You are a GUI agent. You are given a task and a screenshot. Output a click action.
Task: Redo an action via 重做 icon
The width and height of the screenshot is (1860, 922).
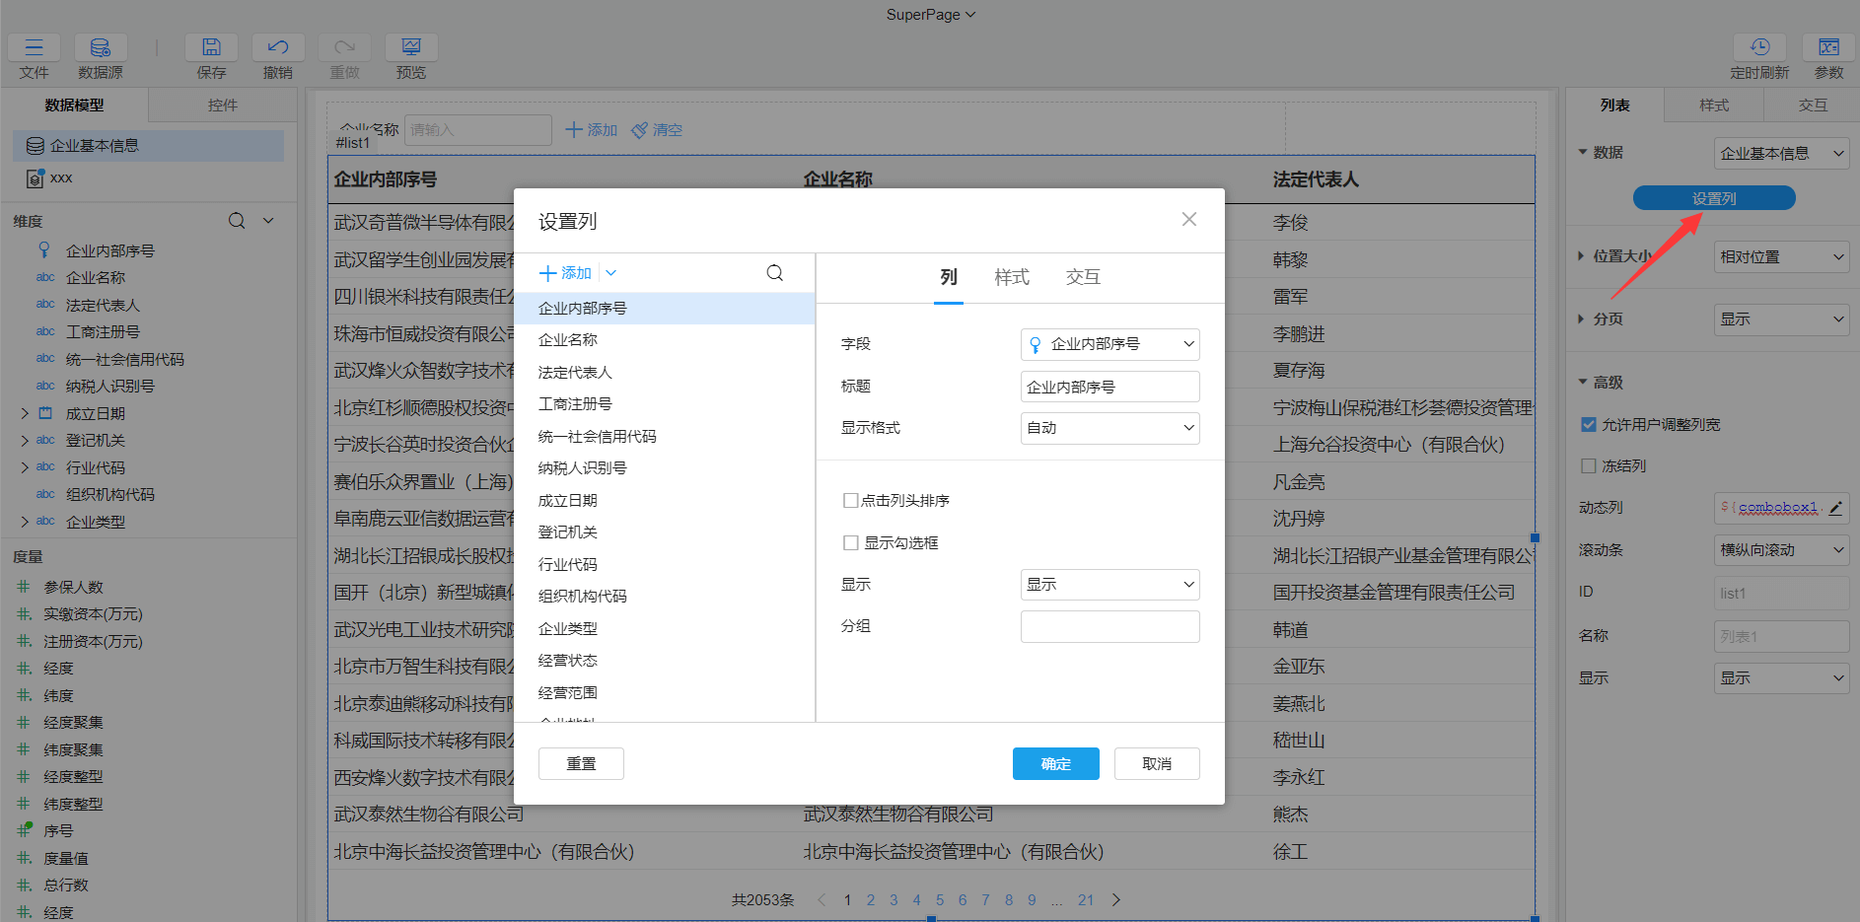coord(343,46)
